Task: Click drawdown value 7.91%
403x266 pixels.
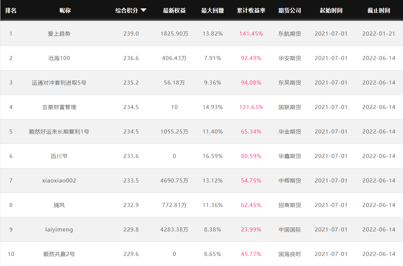Action: (x=213, y=58)
